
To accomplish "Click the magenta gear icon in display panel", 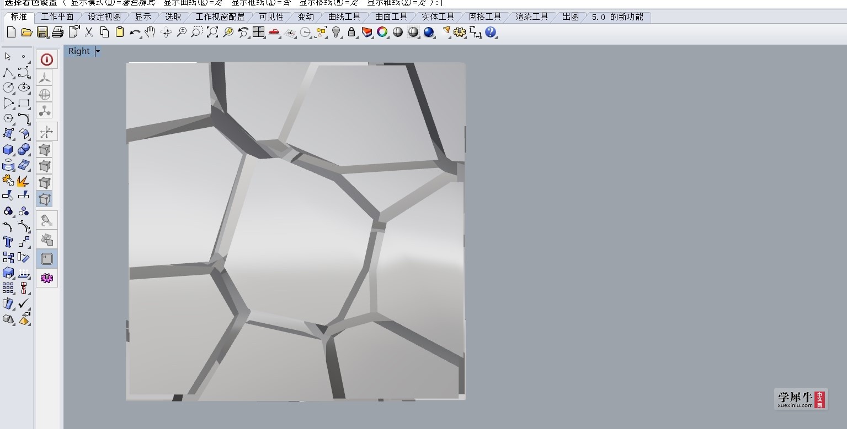I will (x=47, y=279).
